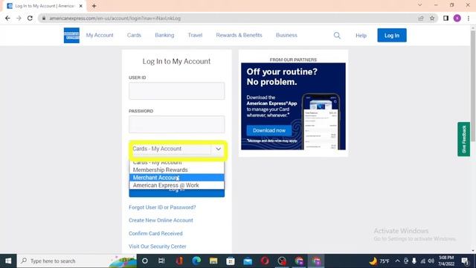Viewport: 476px width, 268px height.
Task: Click the browser forward arrow
Action: (19, 18)
